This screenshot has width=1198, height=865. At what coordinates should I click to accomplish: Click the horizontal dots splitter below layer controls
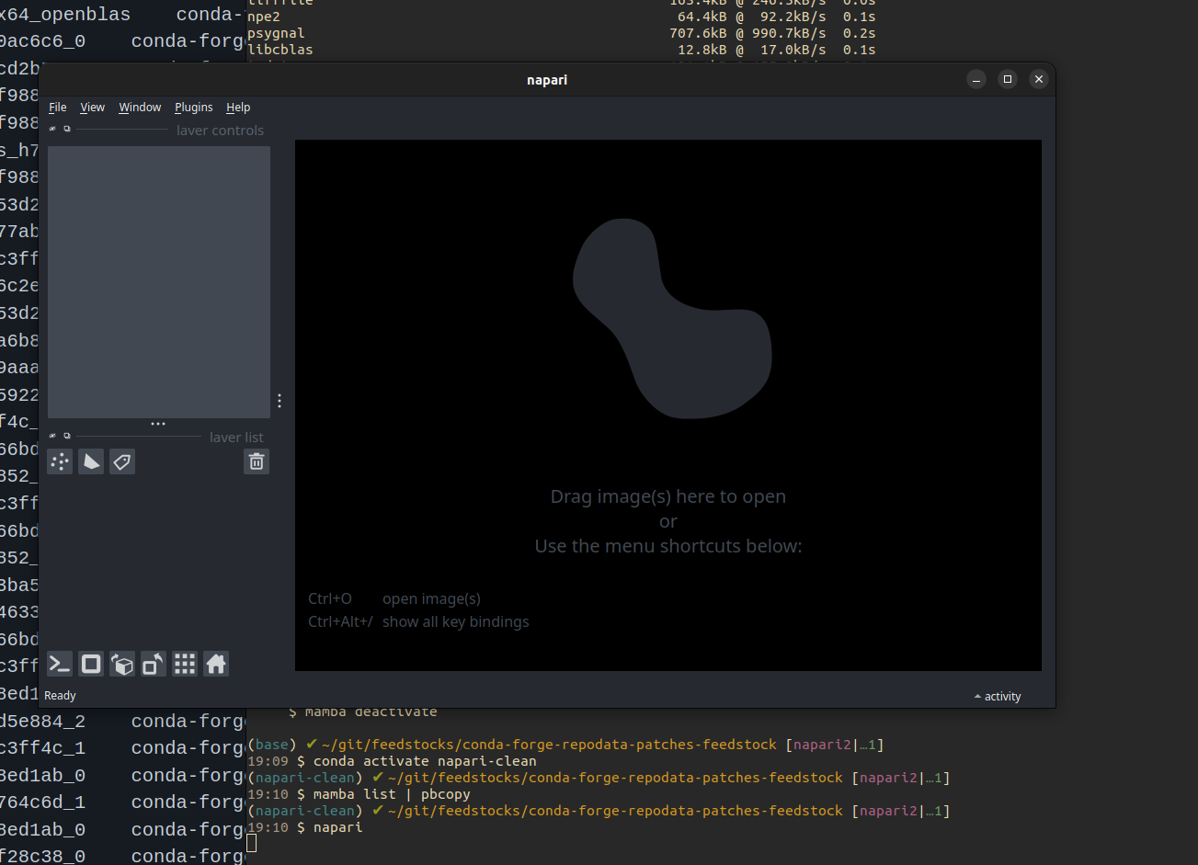pos(158,424)
